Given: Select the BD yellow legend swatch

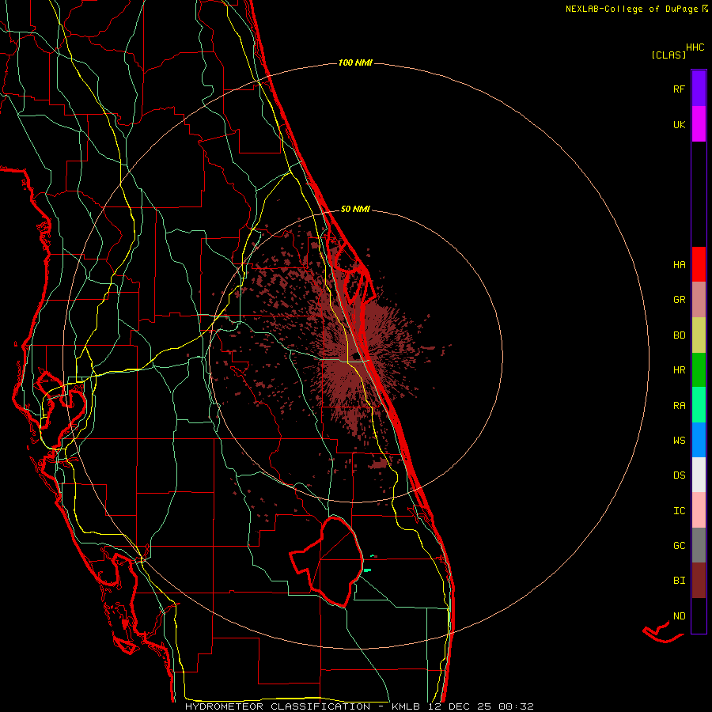Looking at the screenshot, I should (699, 335).
